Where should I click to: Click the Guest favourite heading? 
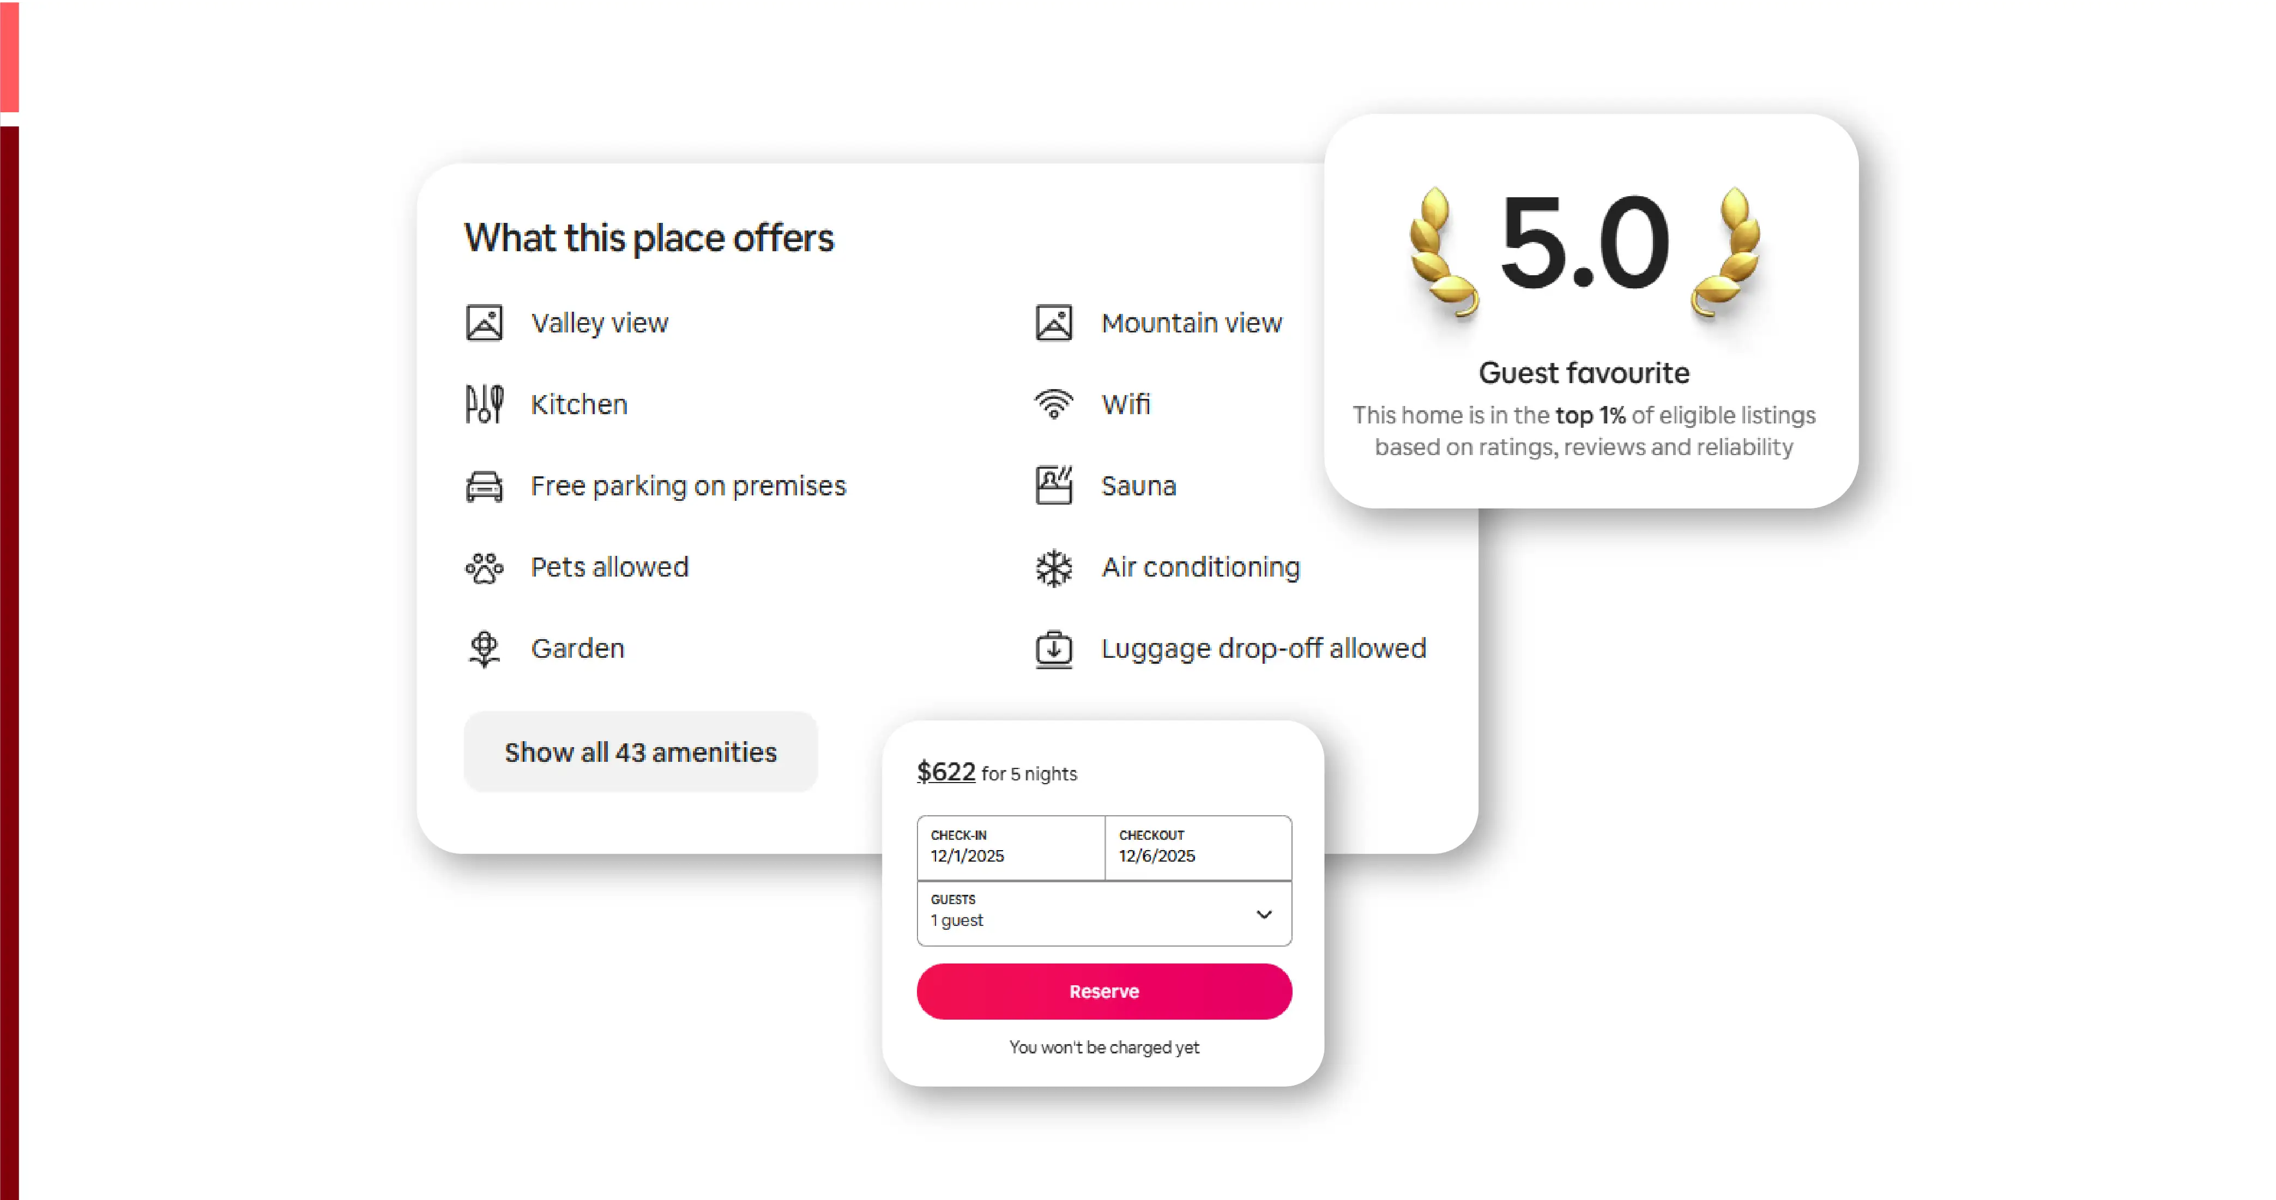coord(1583,373)
